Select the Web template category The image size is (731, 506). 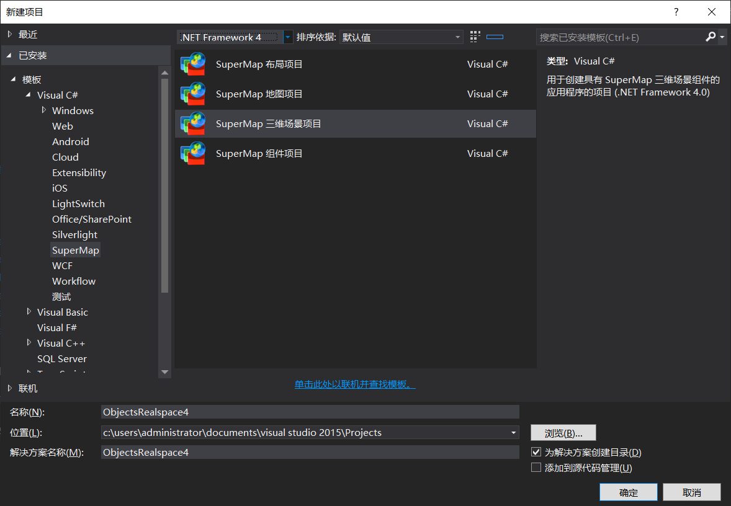63,126
